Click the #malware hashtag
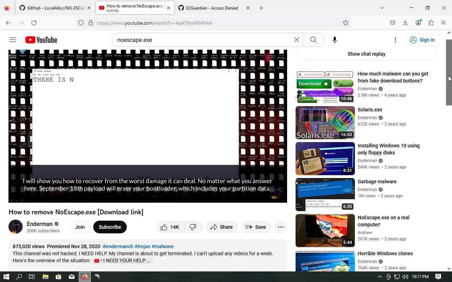Image resolution: width=452 pixels, height=282 pixels. point(163,246)
